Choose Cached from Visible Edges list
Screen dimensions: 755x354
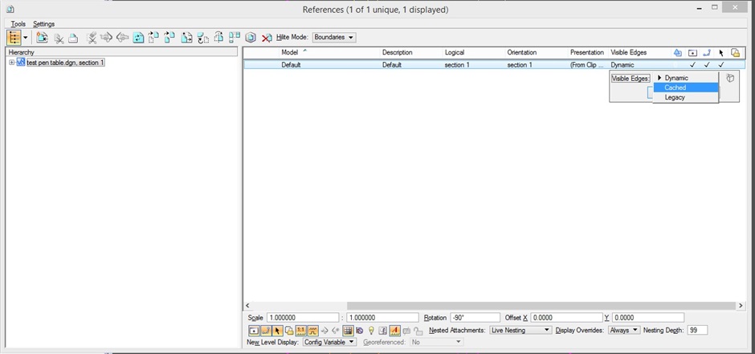point(686,87)
